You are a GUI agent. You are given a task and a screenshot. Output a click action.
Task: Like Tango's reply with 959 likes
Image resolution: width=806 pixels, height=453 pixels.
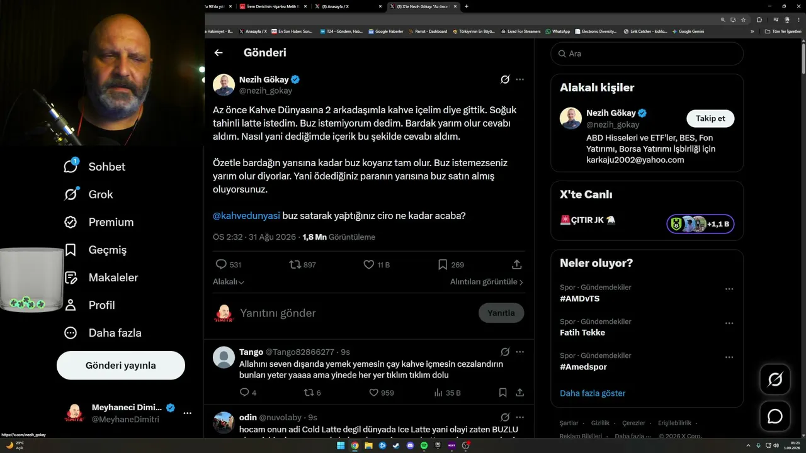[x=382, y=393]
